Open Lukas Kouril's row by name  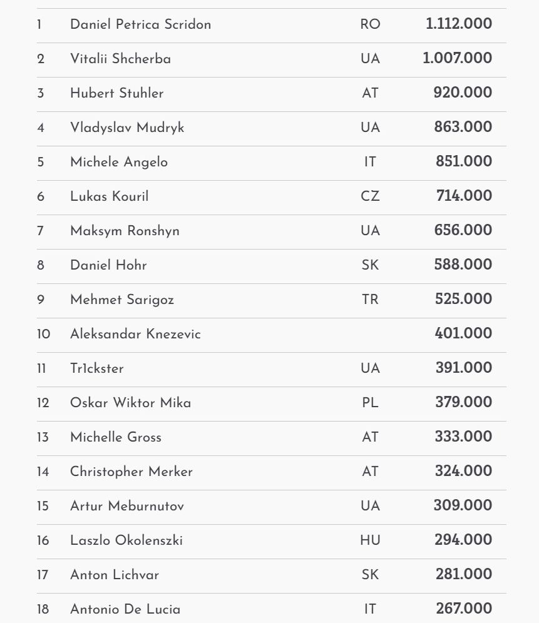pyautogui.click(x=109, y=196)
